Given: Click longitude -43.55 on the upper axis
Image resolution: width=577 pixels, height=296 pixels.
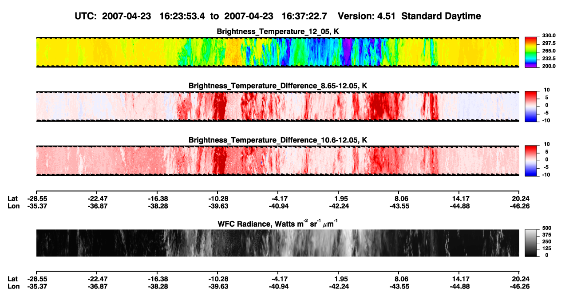Looking at the screenshot, I should point(399,206).
